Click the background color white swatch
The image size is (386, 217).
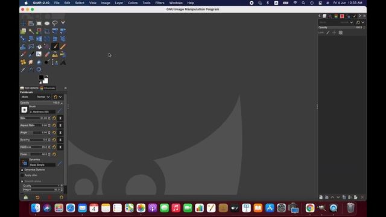(x=46, y=81)
